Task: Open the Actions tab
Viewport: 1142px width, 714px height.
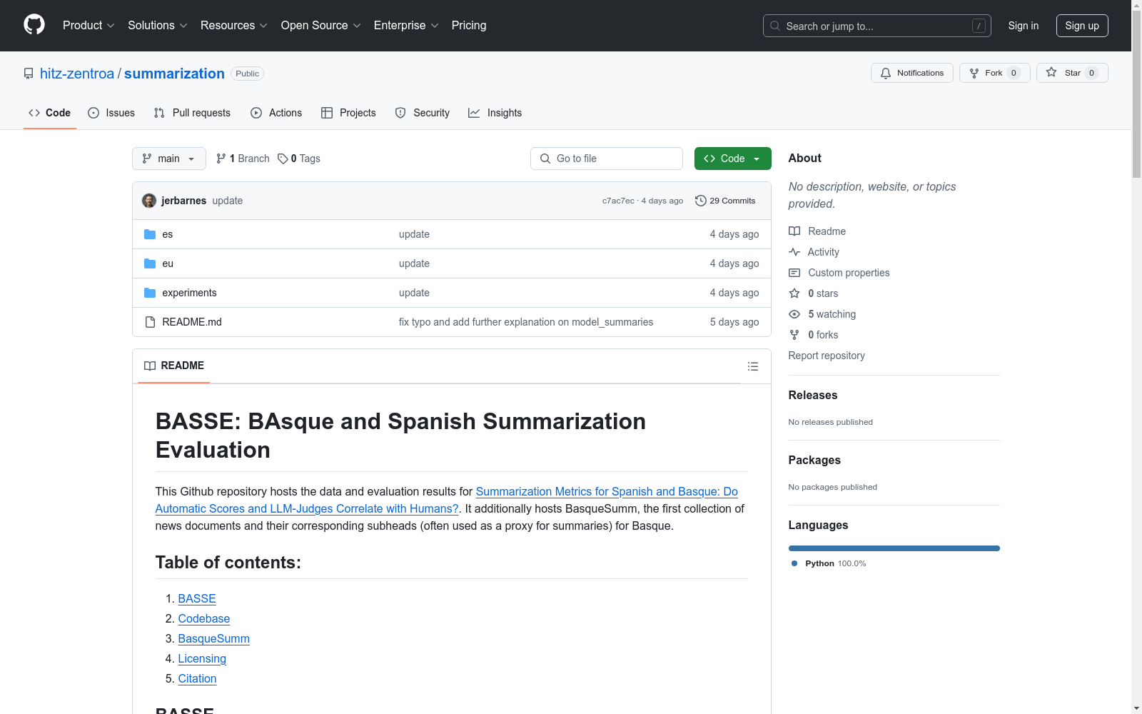Action: [276, 113]
